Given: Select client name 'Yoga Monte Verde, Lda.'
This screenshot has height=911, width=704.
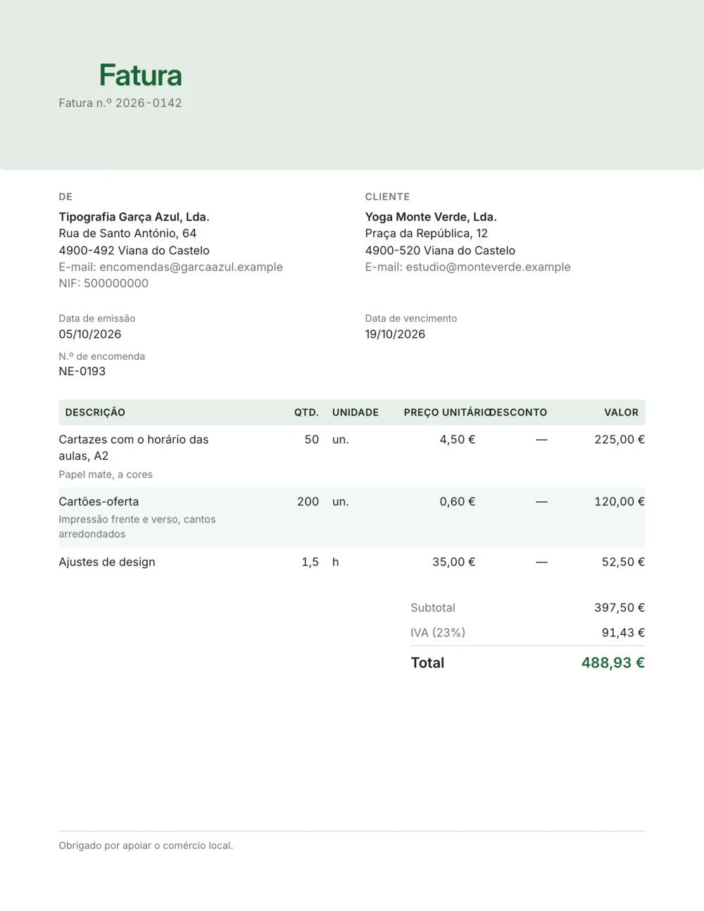Looking at the screenshot, I should pos(431,217).
